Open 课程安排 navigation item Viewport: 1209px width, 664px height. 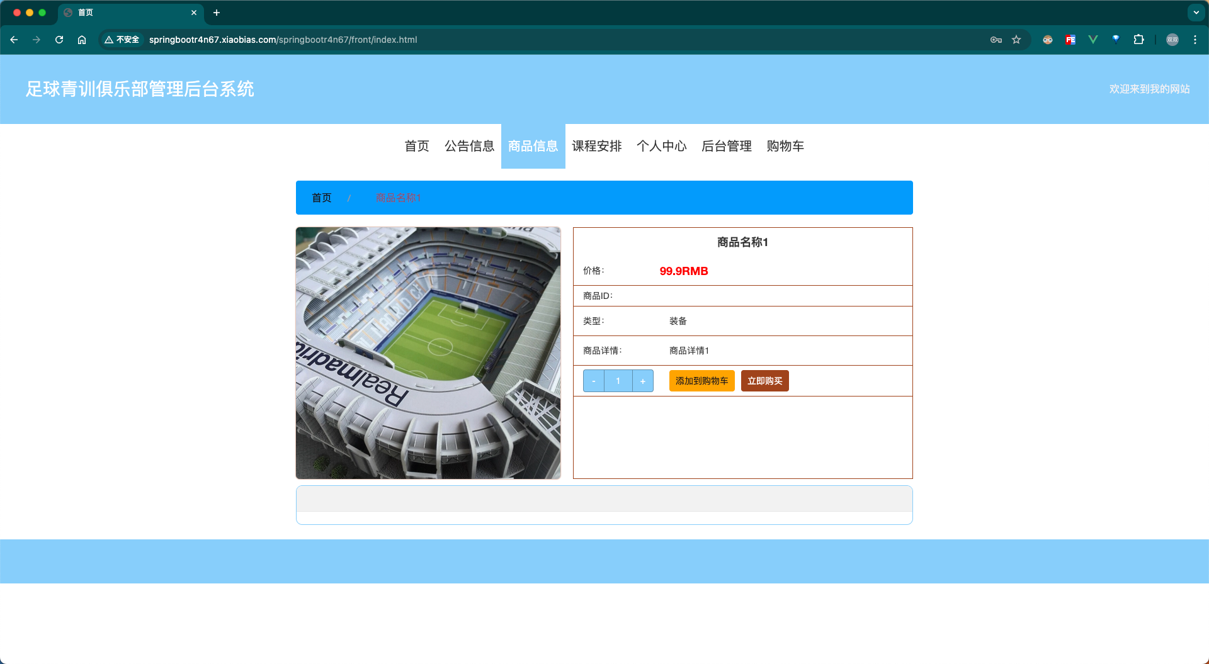[x=597, y=146]
